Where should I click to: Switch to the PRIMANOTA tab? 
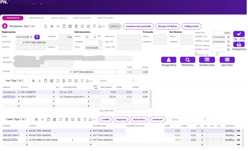tap(13, 18)
